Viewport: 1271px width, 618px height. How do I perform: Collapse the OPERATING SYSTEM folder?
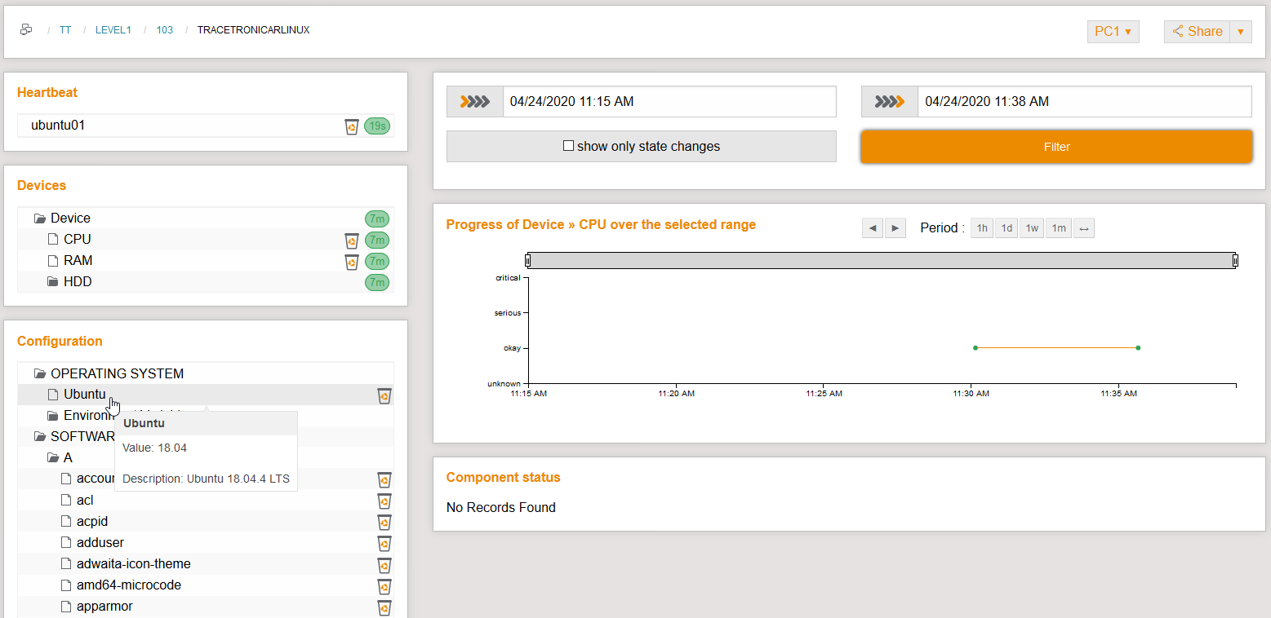click(x=39, y=373)
